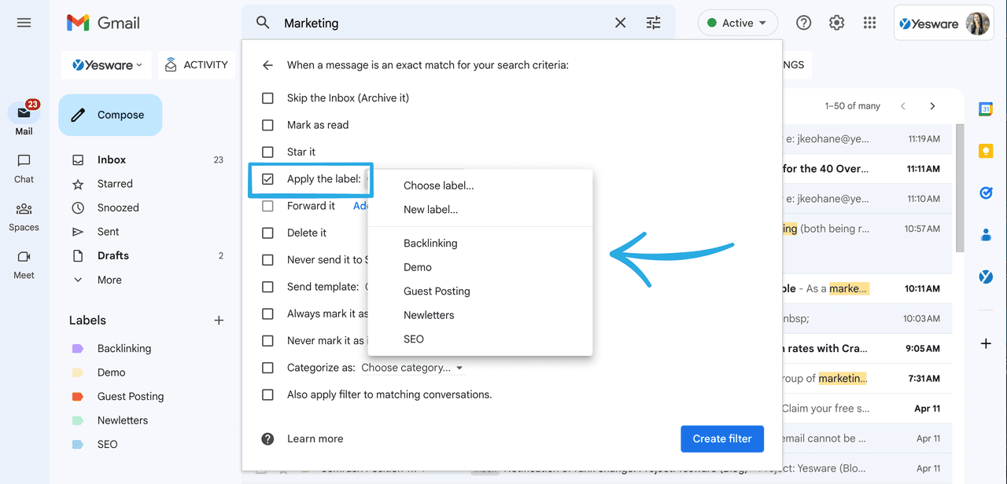The image size is (1007, 484).
Task: Open search filter options sliders icon
Action: coord(653,22)
